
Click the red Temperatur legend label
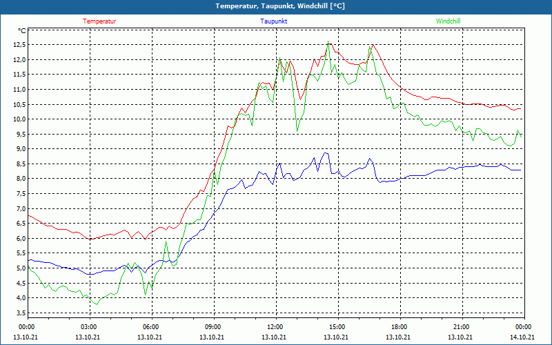[x=99, y=21]
